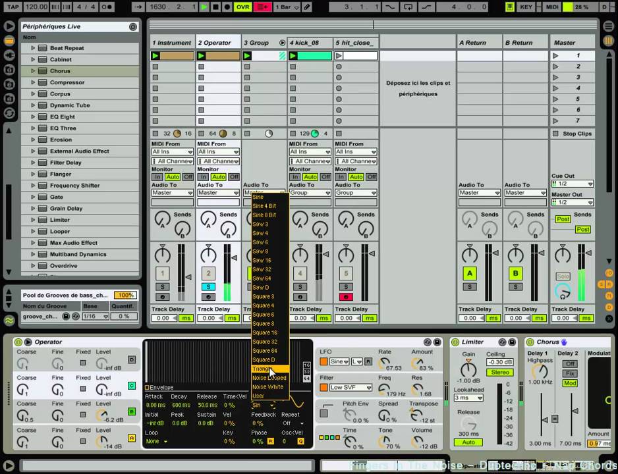Viewport: 618px width, 474px height.
Task: Toggle the Master send A Post button
Action: [563, 219]
